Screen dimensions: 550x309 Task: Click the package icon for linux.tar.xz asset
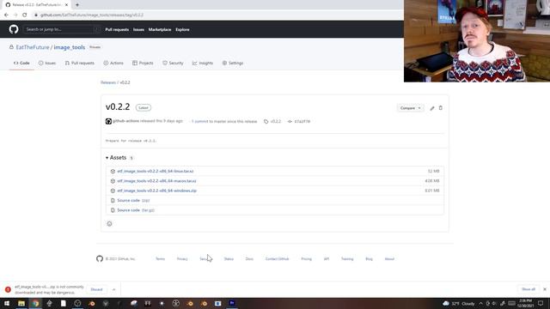pyautogui.click(x=113, y=172)
